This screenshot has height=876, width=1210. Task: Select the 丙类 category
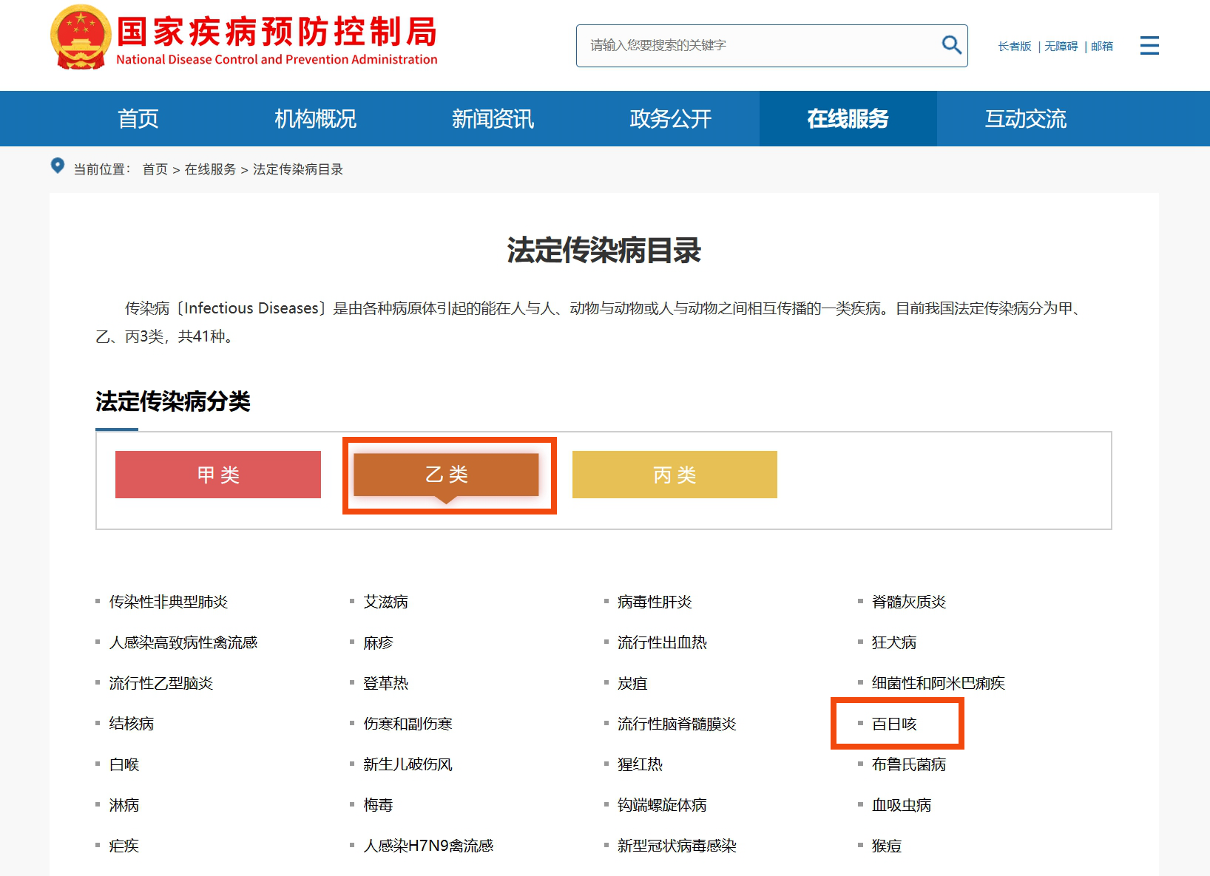pyautogui.click(x=674, y=475)
